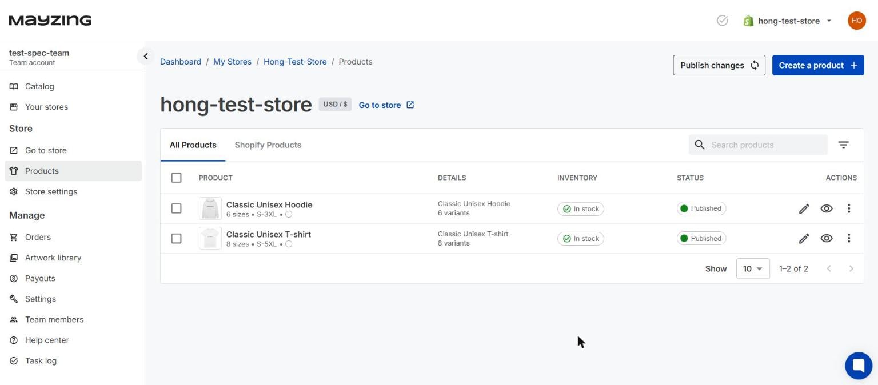Click the Create a product button

click(x=818, y=65)
